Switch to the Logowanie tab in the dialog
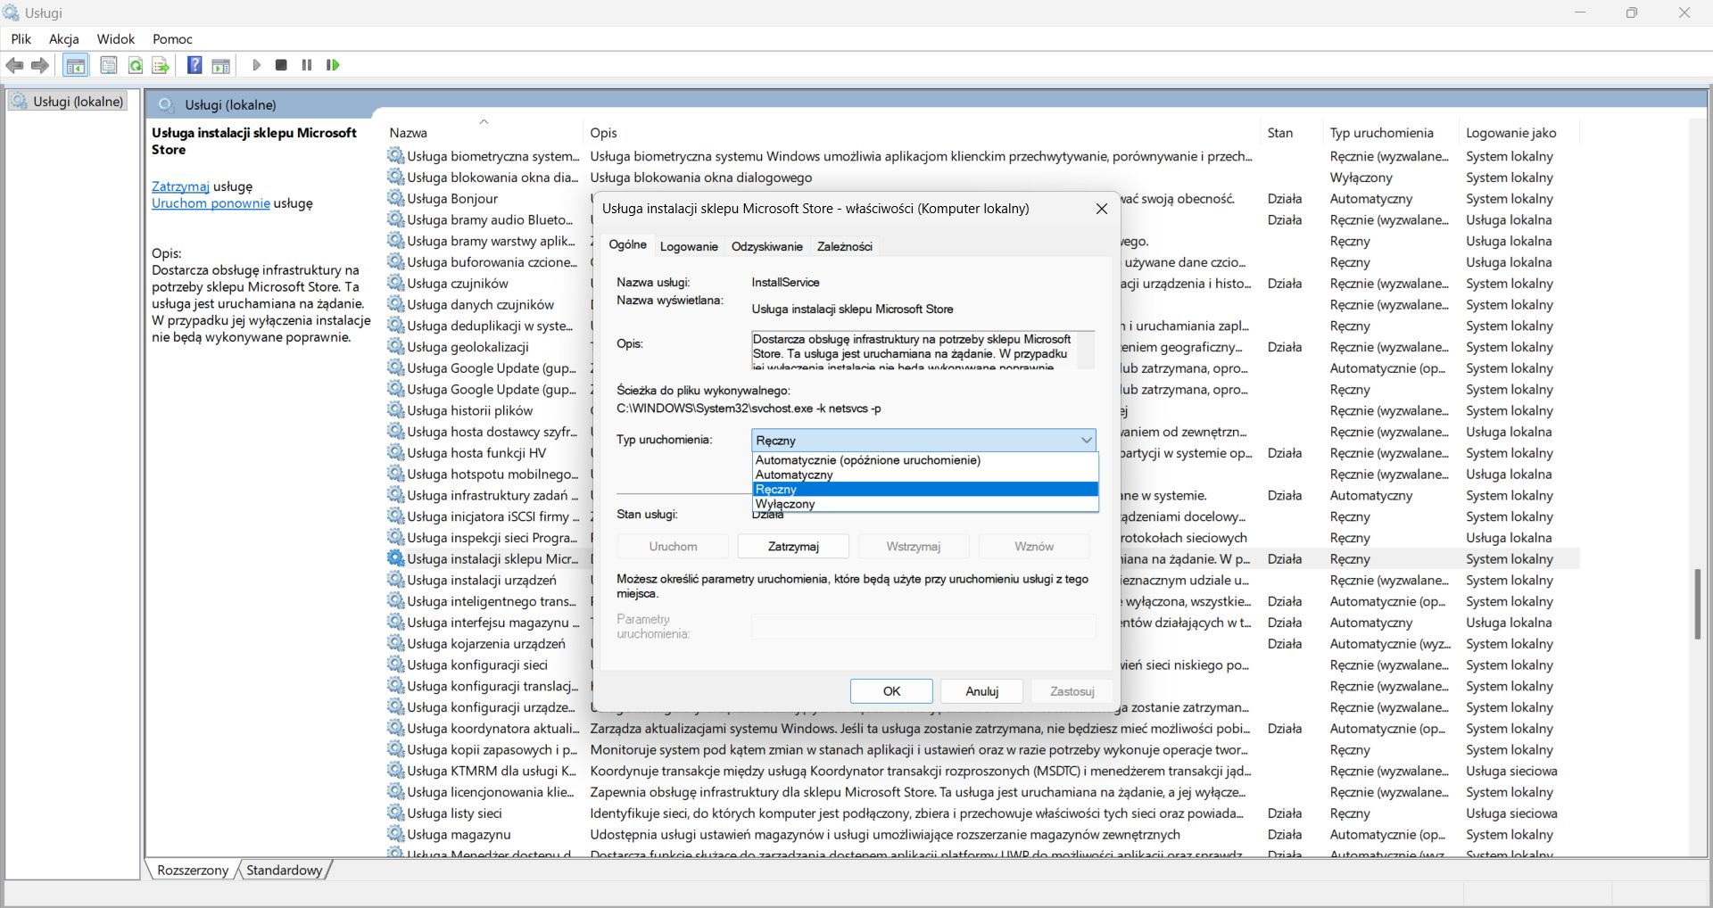This screenshot has height=908, width=1713. 689,246
